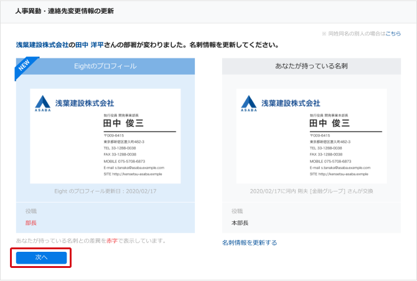The height and width of the screenshot is (281, 417).
Task: View the Eight profile business card image
Action: click(105, 136)
